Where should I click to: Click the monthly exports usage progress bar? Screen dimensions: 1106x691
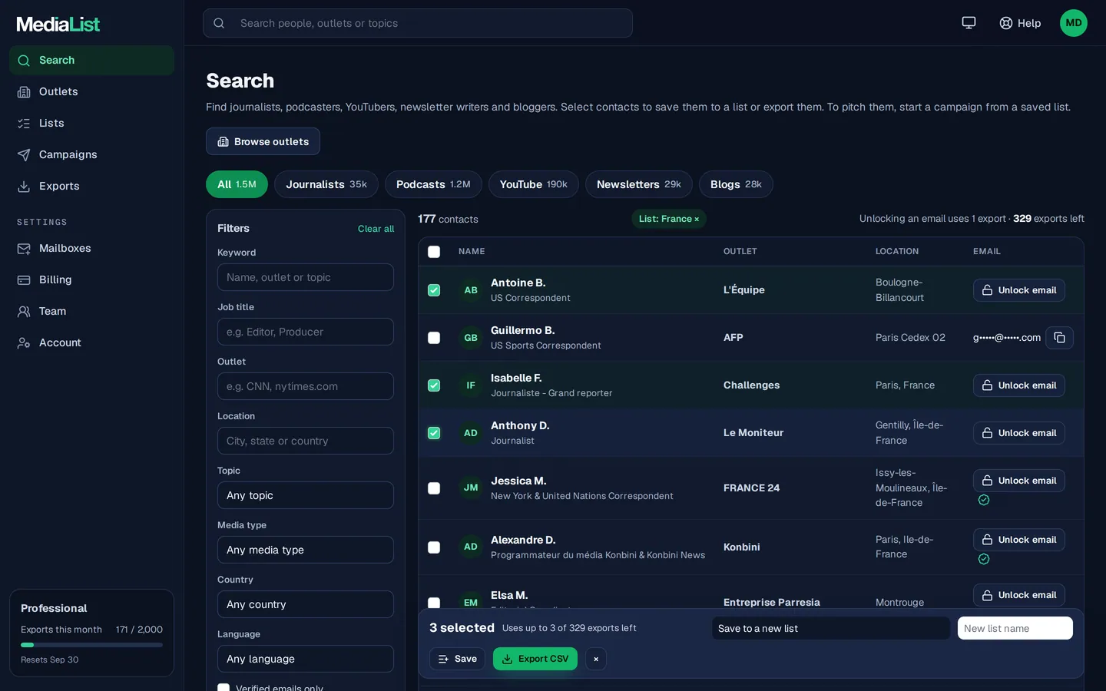[91, 645]
